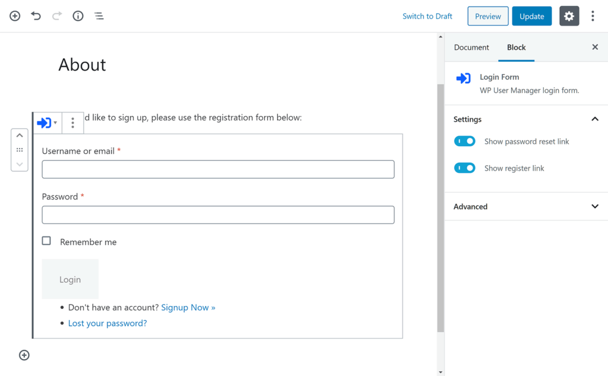
Task: Click the Undo arrow in the toolbar
Action: click(36, 16)
